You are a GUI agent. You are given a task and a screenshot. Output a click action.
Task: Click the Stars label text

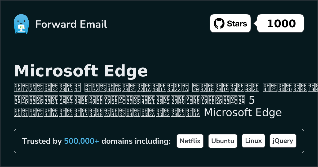click(x=237, y=24)
